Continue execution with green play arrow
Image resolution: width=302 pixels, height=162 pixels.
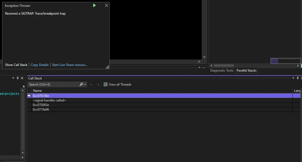(x=94, y=5)
